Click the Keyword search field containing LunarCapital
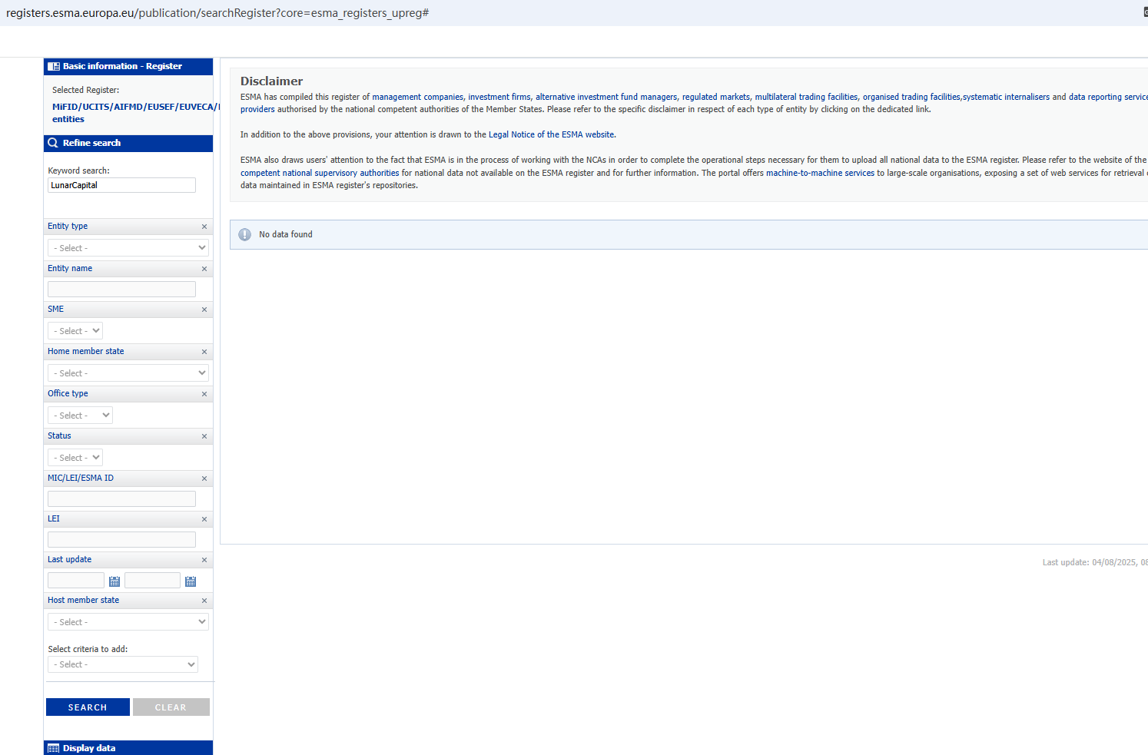 click(121, 185)
